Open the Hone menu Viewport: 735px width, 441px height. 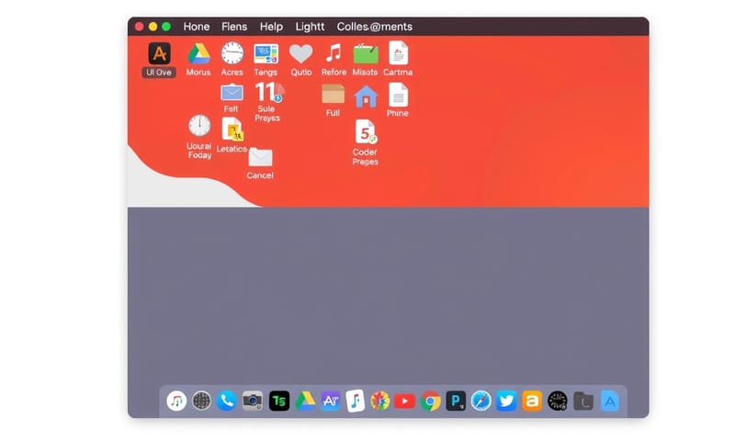point(197,27)
